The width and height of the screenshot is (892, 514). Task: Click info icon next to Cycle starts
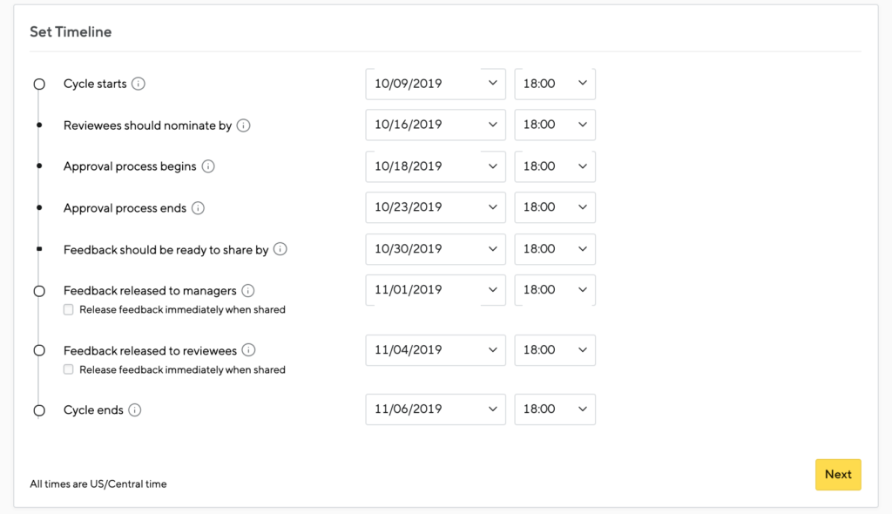(x=139, y=84)
